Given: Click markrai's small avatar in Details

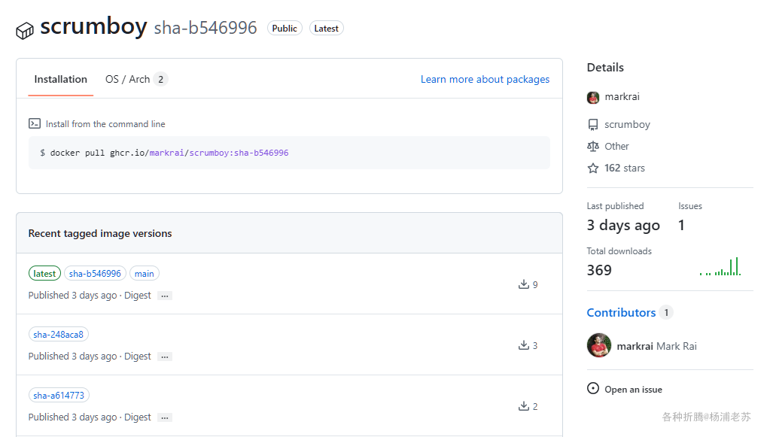Looking at the screenshot, I should pos(593,97).
